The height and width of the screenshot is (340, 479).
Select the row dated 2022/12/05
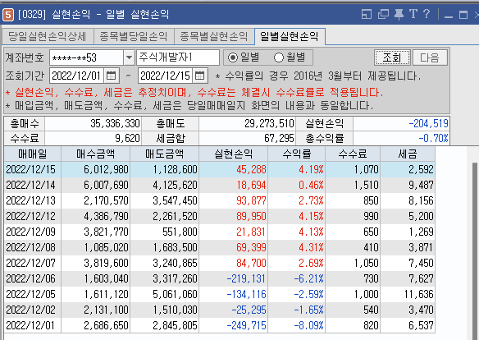pyautogui.click(x=220, y=294)
